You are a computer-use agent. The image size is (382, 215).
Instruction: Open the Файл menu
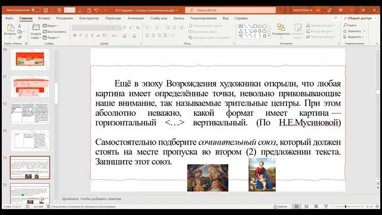click(x=10, y=19)
